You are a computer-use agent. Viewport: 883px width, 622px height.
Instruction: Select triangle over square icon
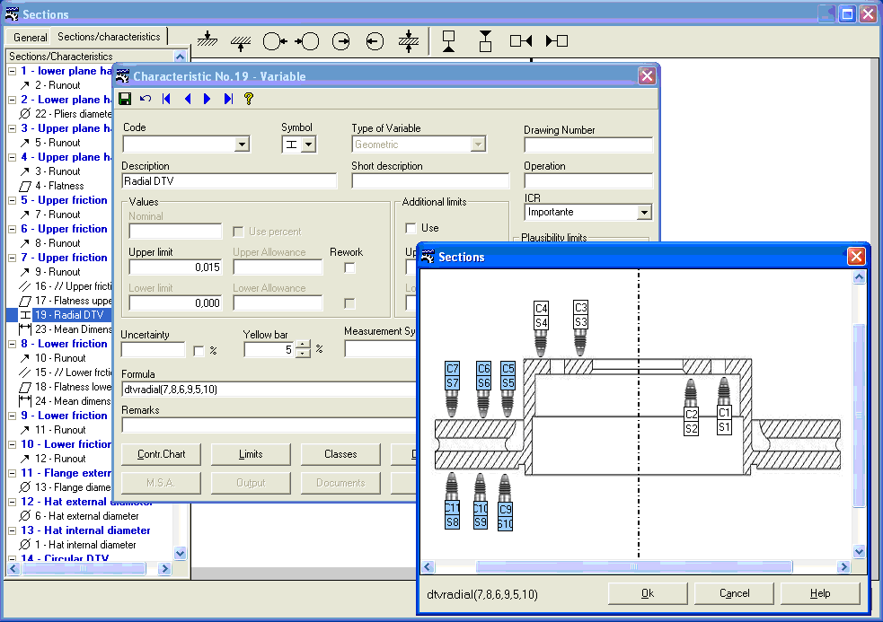click(x=485, y=41)
